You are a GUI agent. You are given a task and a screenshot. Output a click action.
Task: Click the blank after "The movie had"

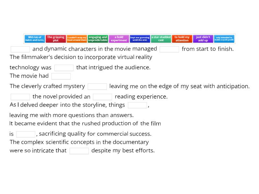click(61, 76)
